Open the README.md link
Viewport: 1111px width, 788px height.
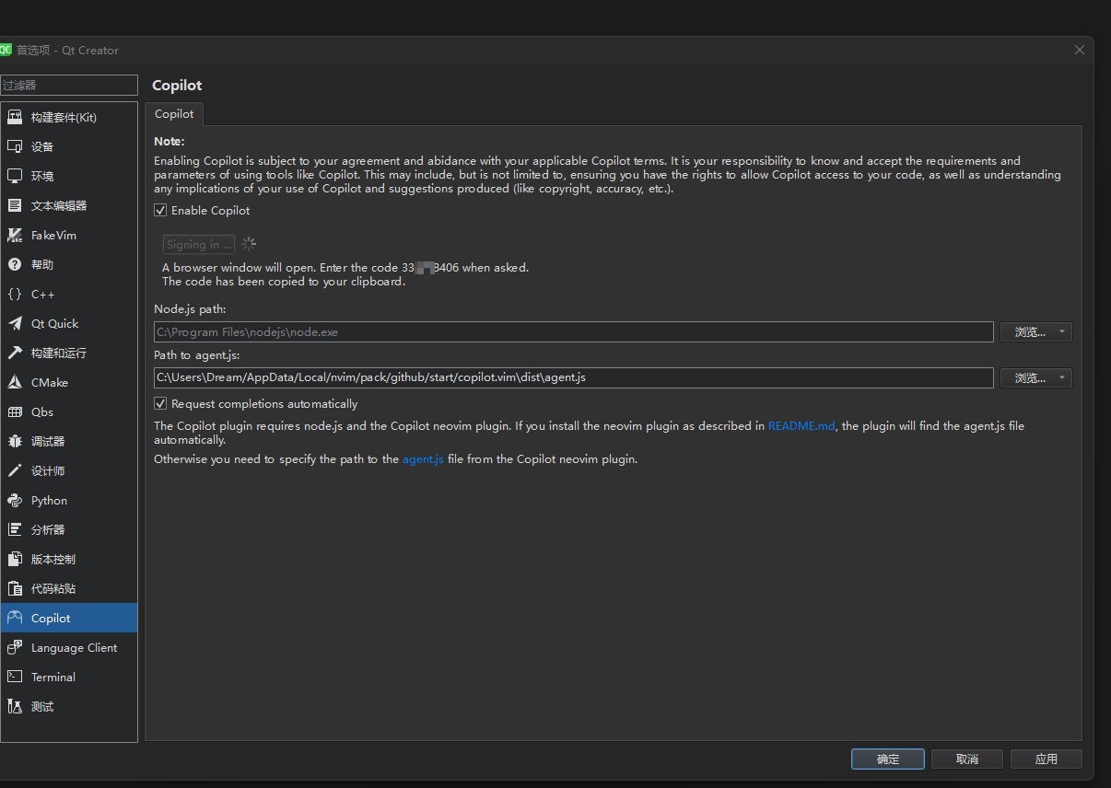tap(801, 426)
